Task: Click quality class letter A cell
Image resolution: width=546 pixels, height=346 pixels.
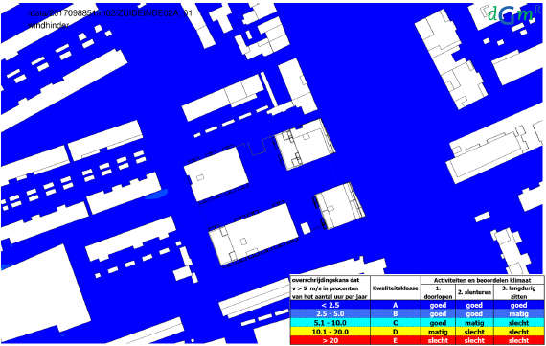Action: click(396, 305)
